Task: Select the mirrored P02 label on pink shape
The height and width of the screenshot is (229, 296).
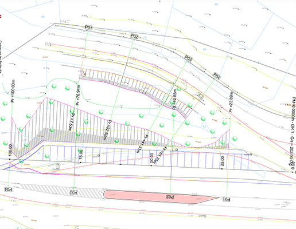Action: pos(170,197)
